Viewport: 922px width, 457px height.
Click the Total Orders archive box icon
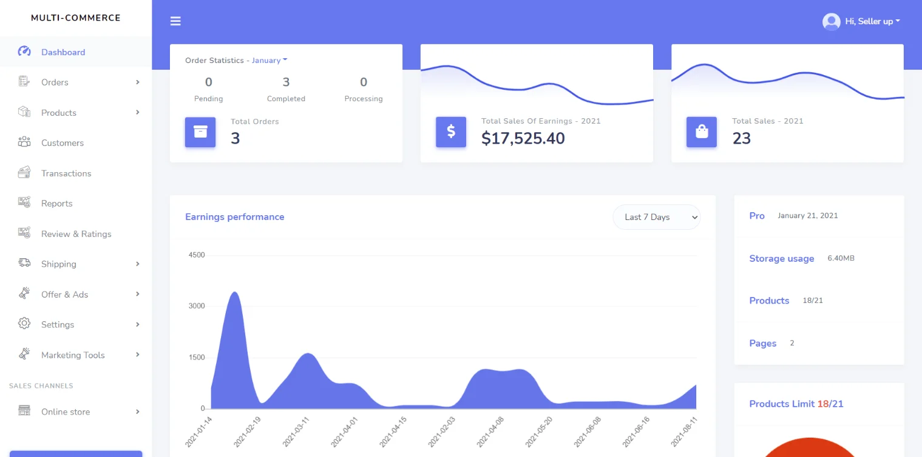(200, 132)
